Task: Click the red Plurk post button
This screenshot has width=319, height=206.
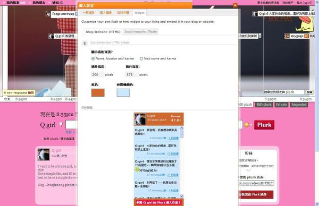Action: [264, 125]
